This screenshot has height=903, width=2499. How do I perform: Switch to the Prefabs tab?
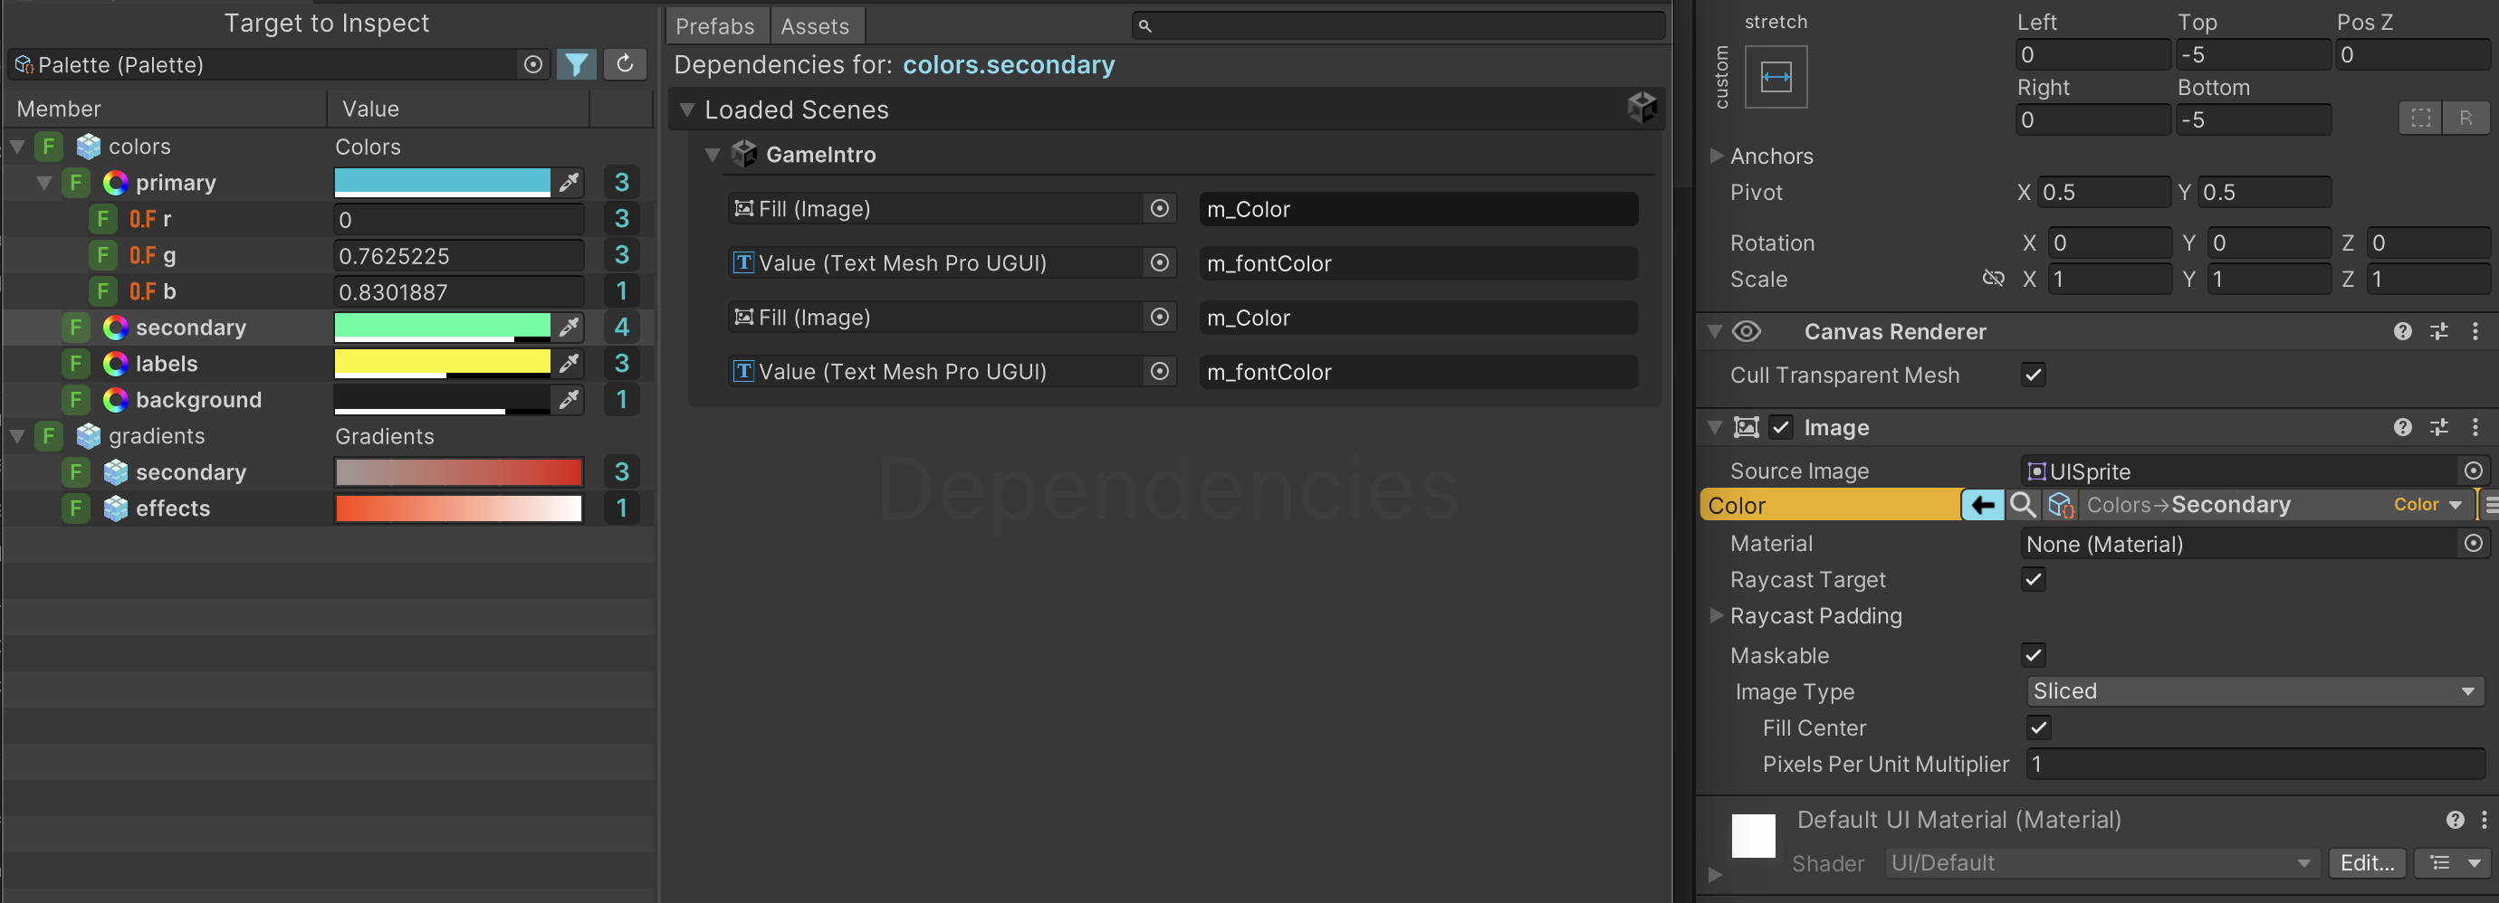(x=715, y=26)
